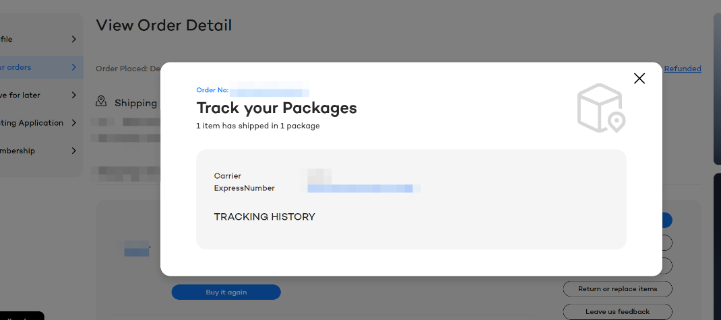Click the Membership sidebar chevron arrow
The height and width of the screenshot is (320, 721).
point(73,151)
